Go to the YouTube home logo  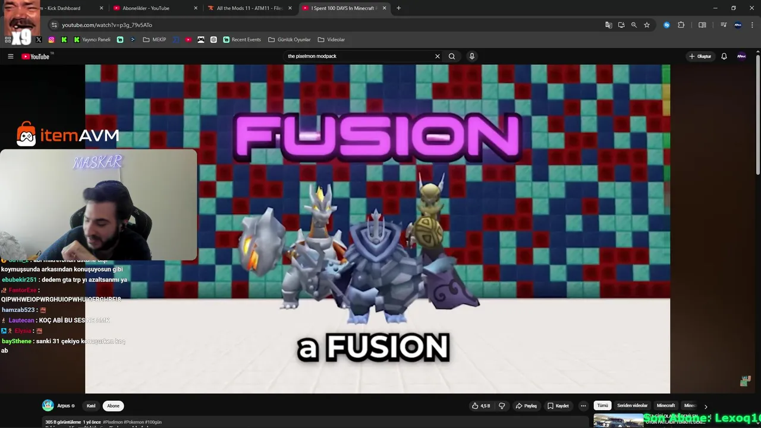coord(36,56)
